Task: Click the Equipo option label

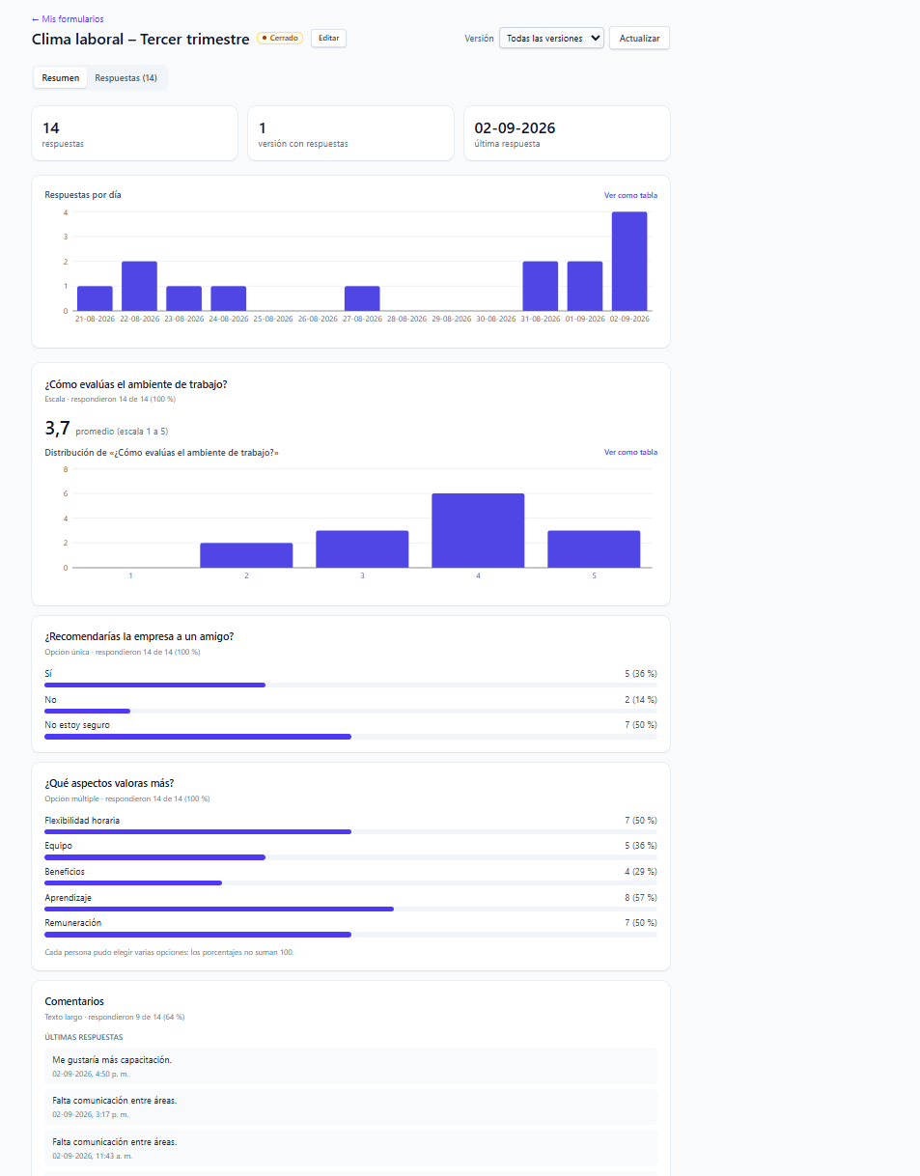Action: point(58,846)
